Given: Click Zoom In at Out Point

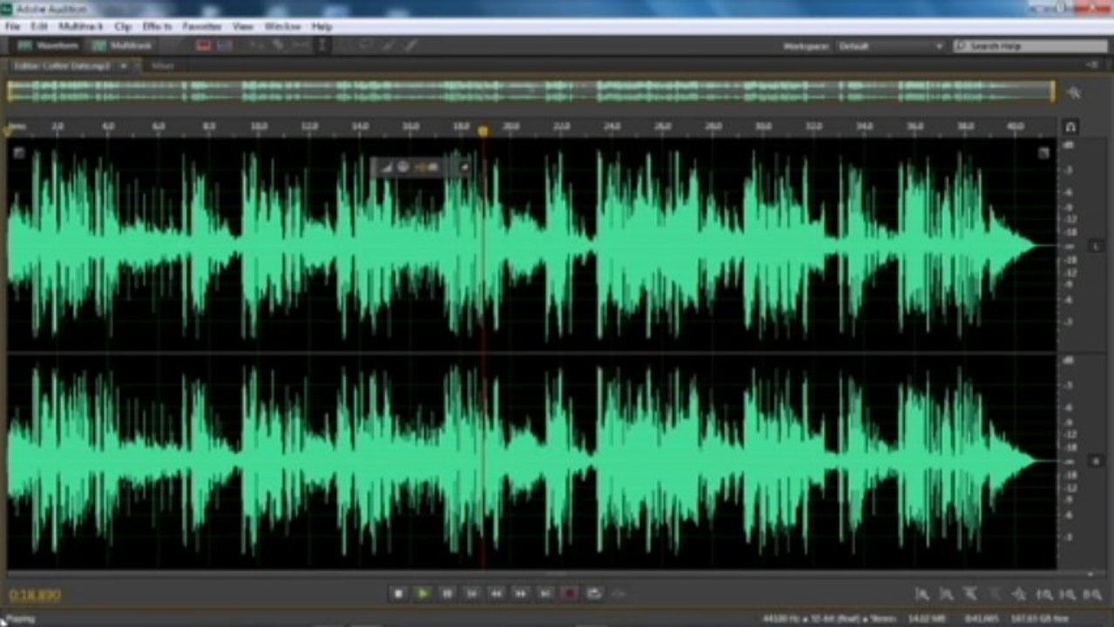Looking at the screenshot, I should point(1068,594).
